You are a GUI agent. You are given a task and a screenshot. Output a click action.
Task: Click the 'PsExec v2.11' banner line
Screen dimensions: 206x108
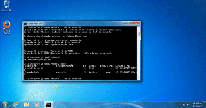[x=53, y=40]
